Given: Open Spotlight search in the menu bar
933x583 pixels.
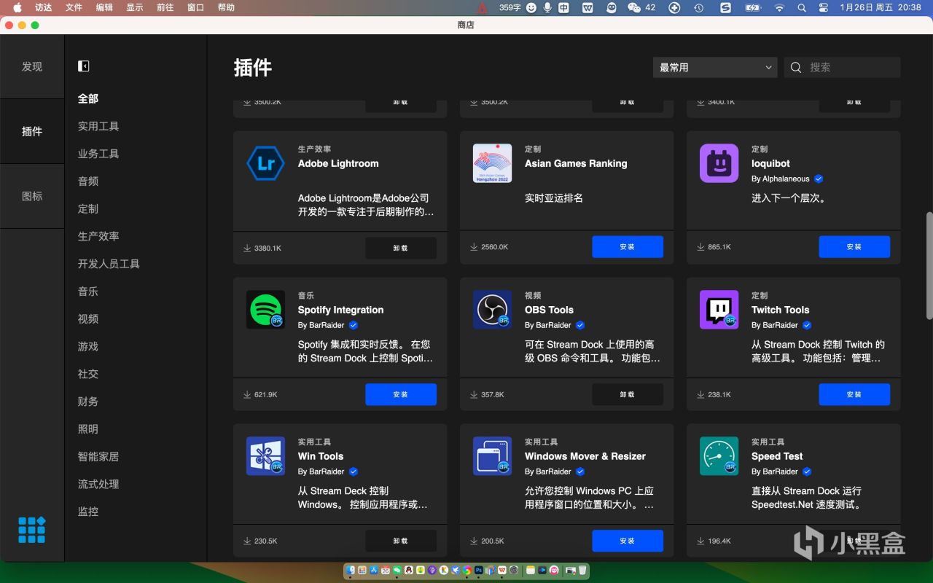Looking at the screenshot, I should point(802,7).
